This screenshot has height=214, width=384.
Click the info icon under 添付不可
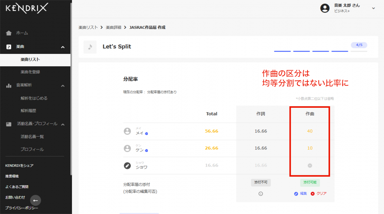[x=261, y=194]
